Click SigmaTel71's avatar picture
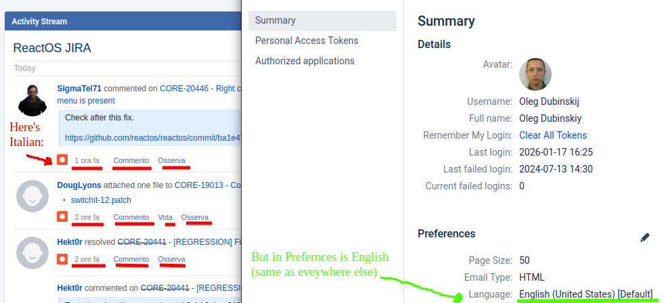 pos(32,100)
